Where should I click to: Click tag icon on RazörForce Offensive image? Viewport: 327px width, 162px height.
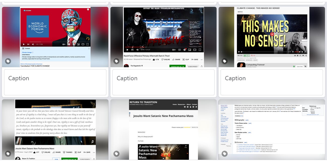coord(116,61)
